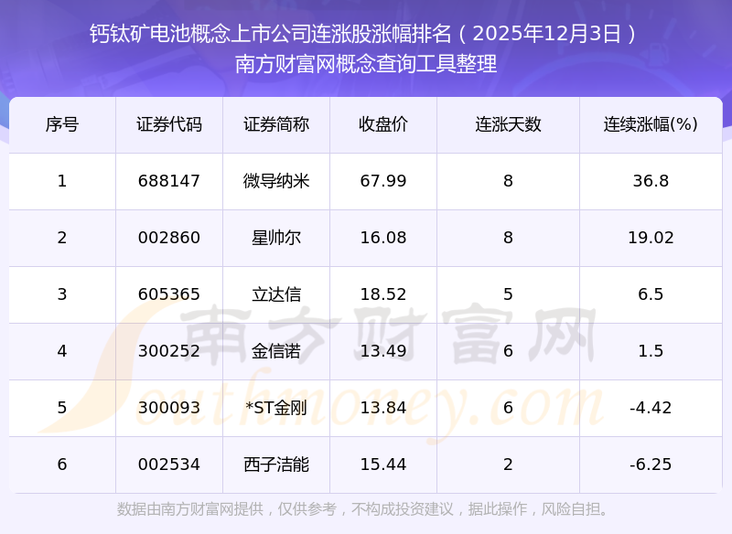Click the 连涨天数 column header

pos(508,125)
